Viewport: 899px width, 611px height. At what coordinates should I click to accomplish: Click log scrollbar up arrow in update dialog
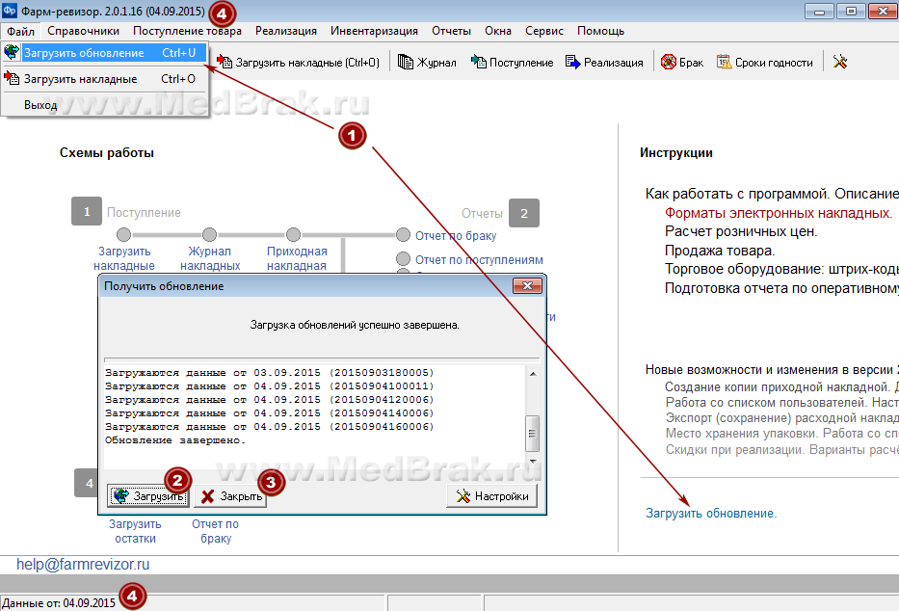(533, 374)
